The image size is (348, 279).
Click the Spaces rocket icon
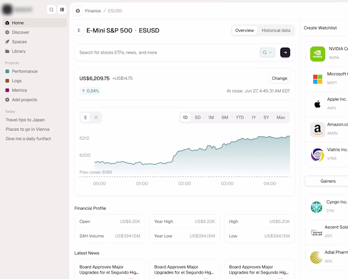pyautogui.click(x=7, y=42)
